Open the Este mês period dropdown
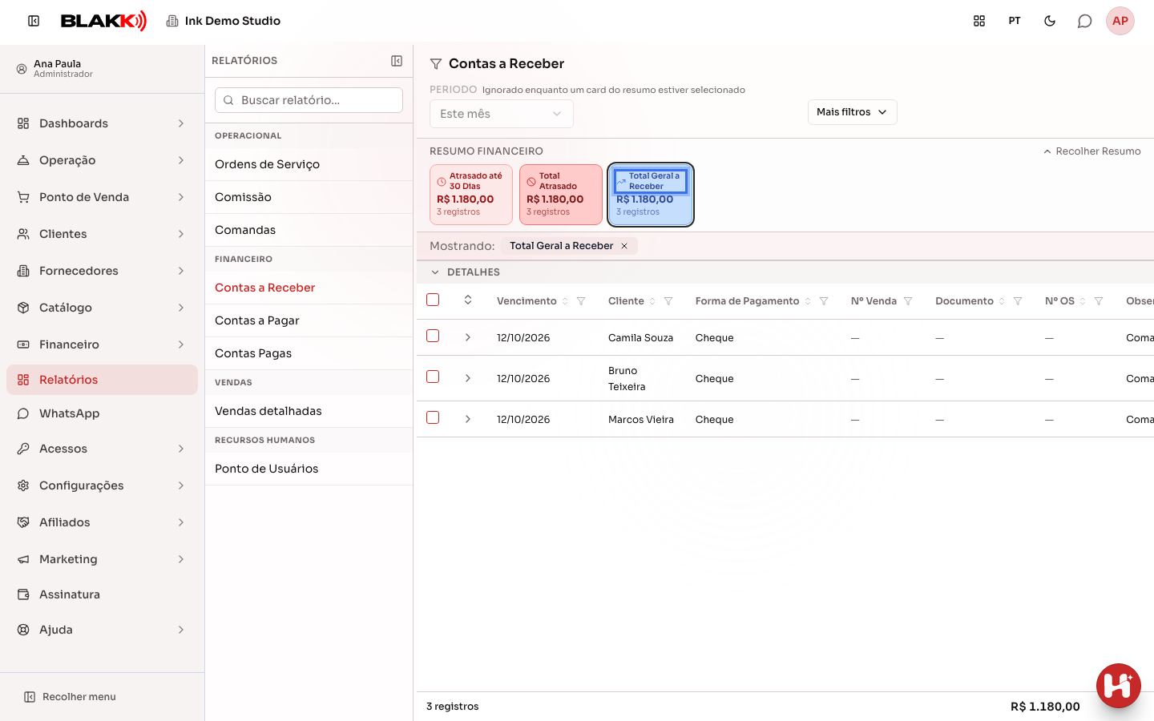The height and width of the screenshot is (721, 1154). point(502,114)
